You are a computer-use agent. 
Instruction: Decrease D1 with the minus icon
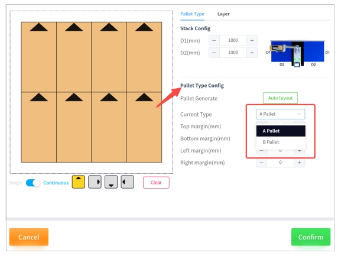pos(214,40)
